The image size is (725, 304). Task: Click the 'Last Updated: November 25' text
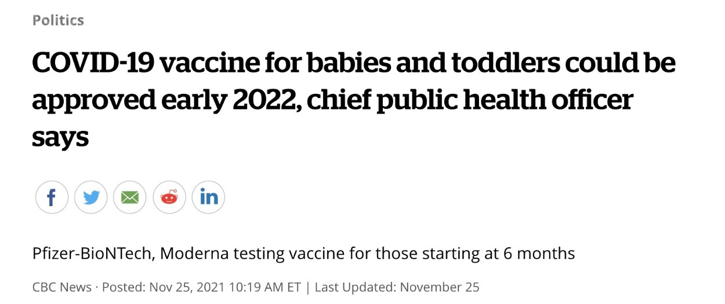[397, 287]
